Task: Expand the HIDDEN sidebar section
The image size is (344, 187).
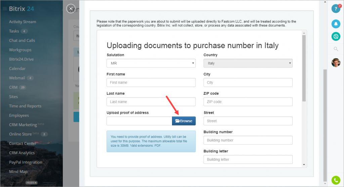Action: click(31, 183)
